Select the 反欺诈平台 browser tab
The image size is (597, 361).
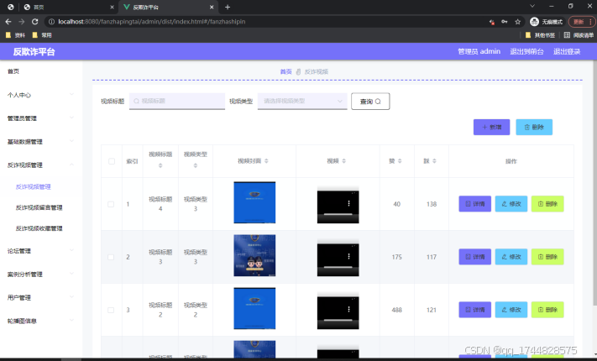click(x=168, y=7)
